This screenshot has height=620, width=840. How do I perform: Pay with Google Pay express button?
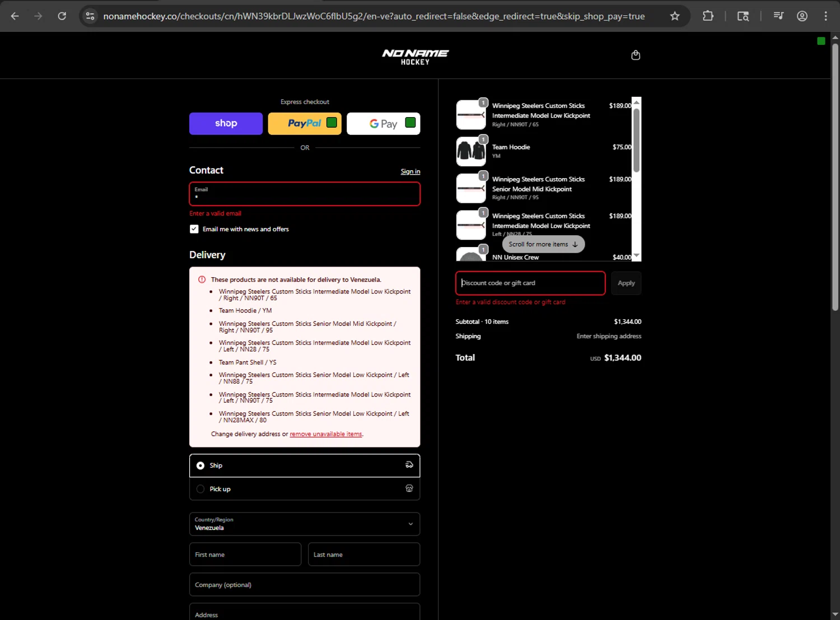click(384, 123)
